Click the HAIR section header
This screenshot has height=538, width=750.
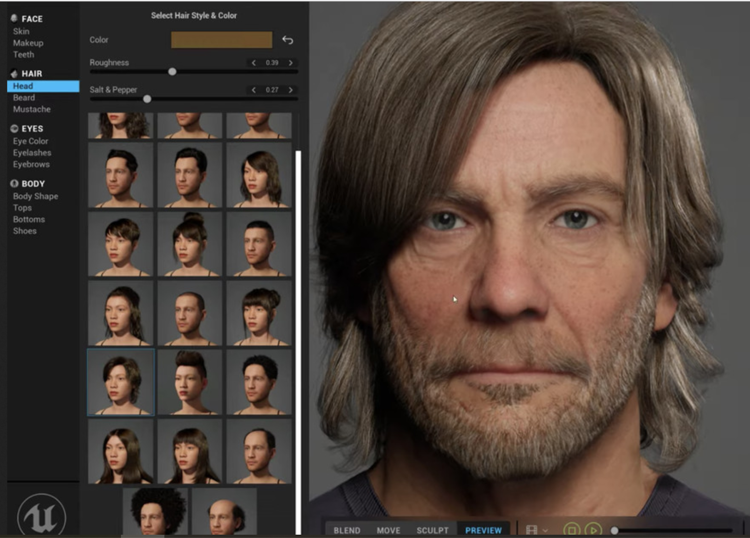[x=32, y=74]
